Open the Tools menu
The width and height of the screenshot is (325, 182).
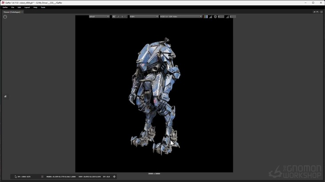(43, 7)
